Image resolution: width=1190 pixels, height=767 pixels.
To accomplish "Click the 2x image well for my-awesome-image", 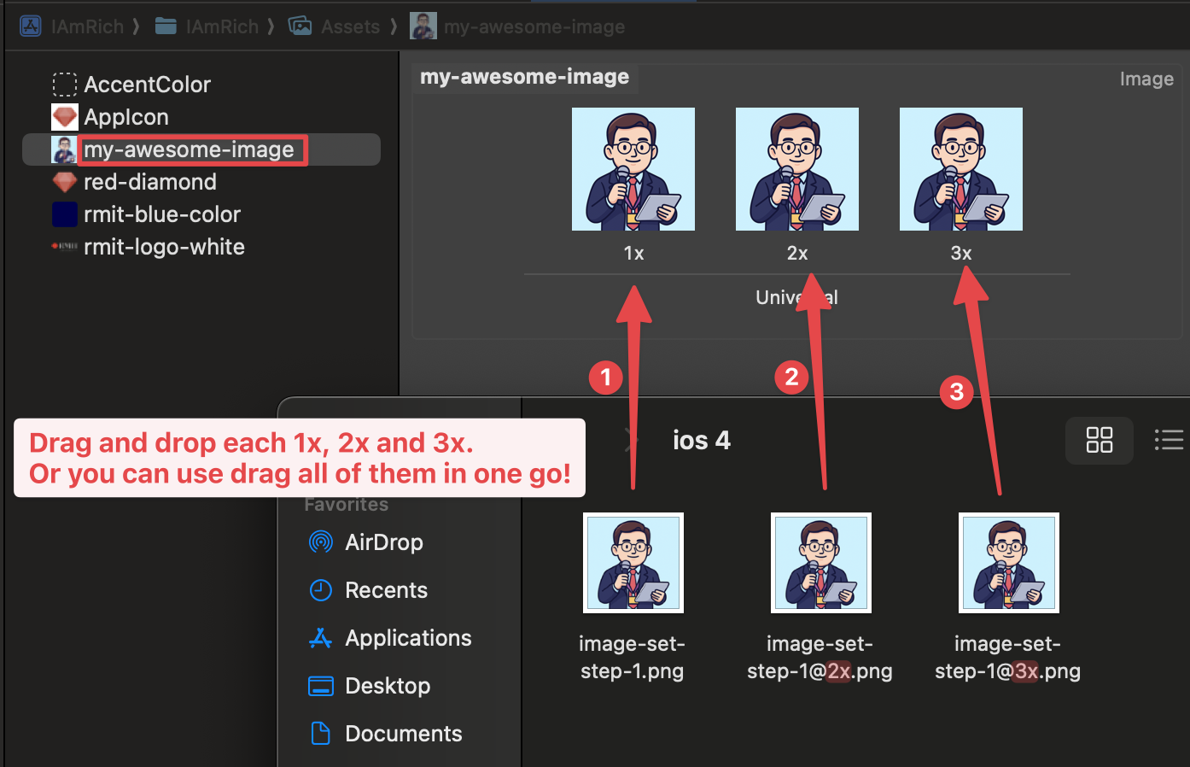I will [796, 168].
